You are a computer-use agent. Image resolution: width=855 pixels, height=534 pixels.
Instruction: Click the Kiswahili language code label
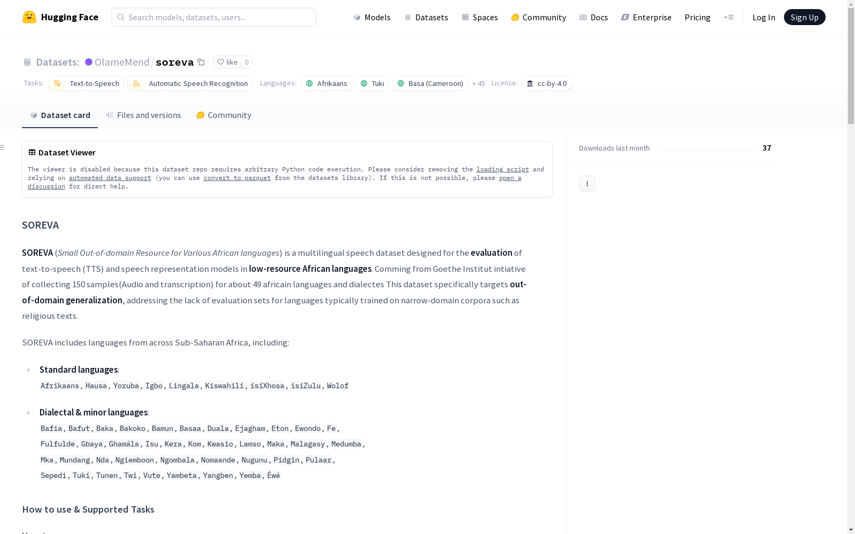pos(224,386)
